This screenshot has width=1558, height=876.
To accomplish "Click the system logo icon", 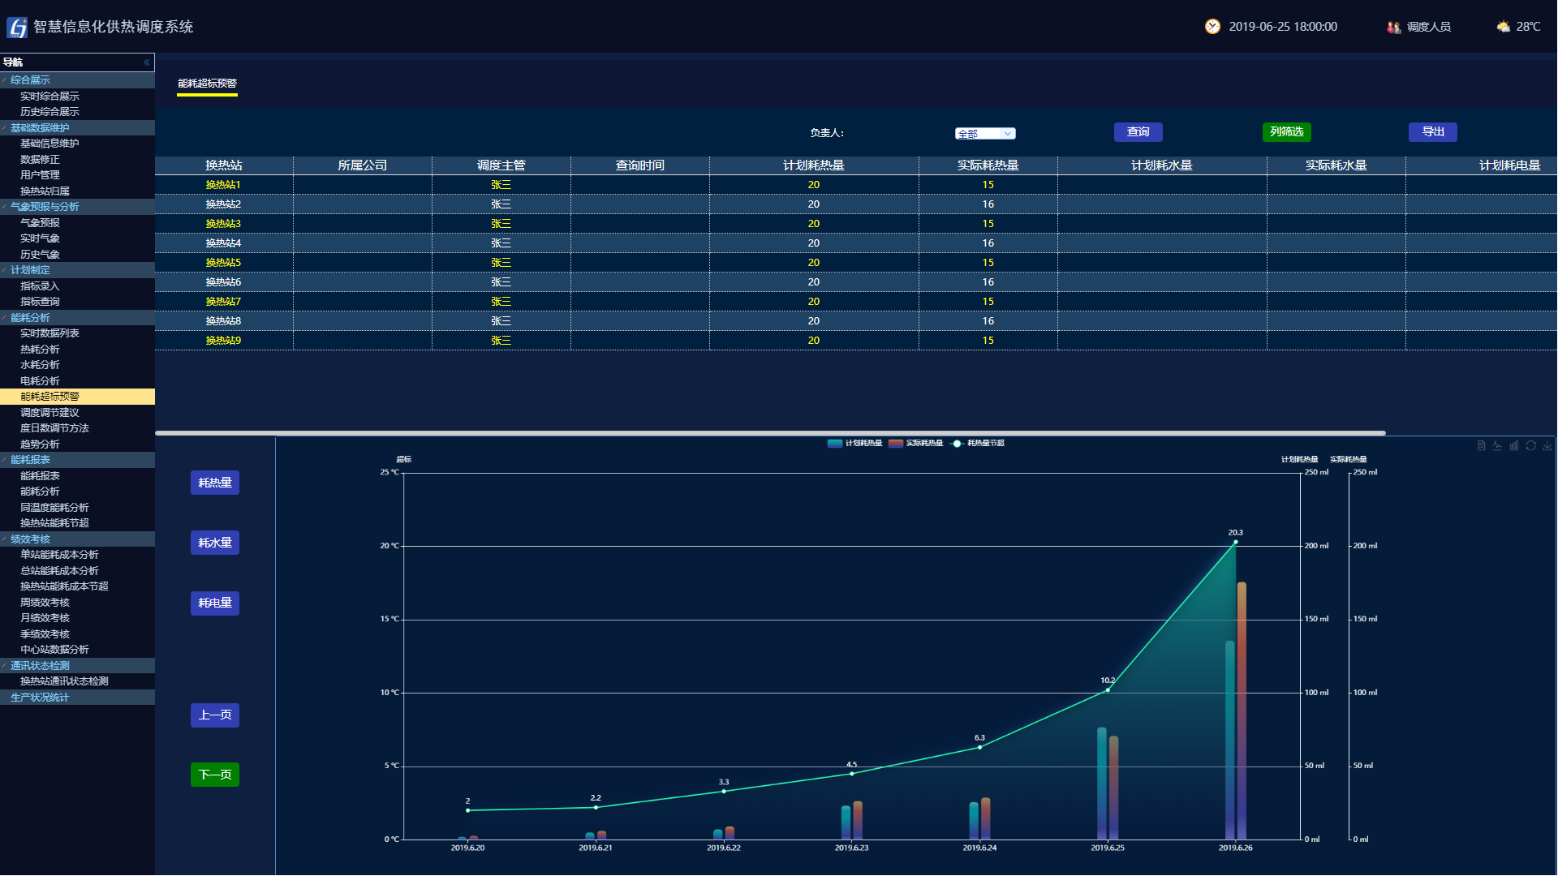I will (x=17, y=28).
